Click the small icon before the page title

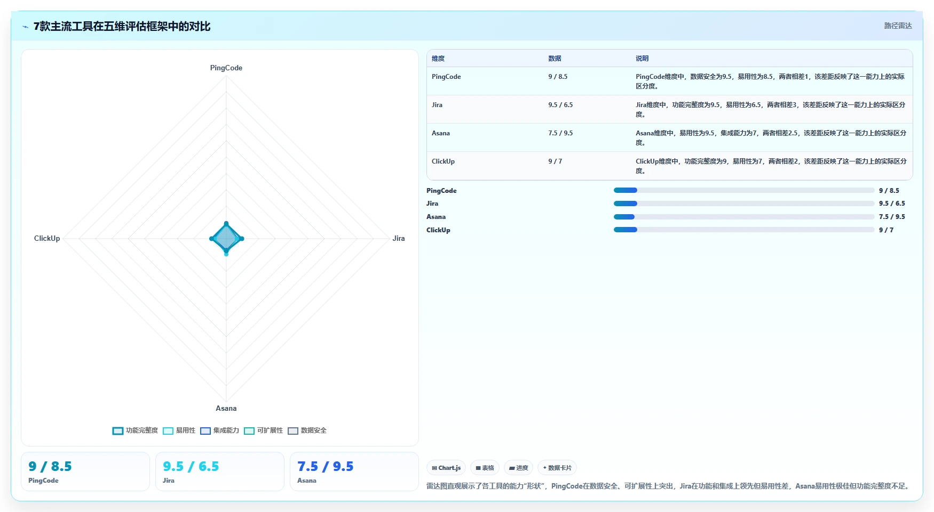tap(25, 27)
